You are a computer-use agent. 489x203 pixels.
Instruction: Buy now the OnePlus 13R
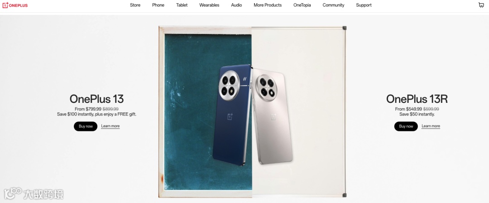pos(406,126)
